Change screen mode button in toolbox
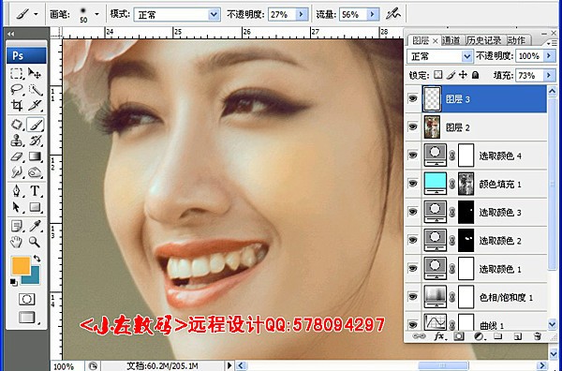The height and width of the screenshot is (371, 562). point(27,318)
